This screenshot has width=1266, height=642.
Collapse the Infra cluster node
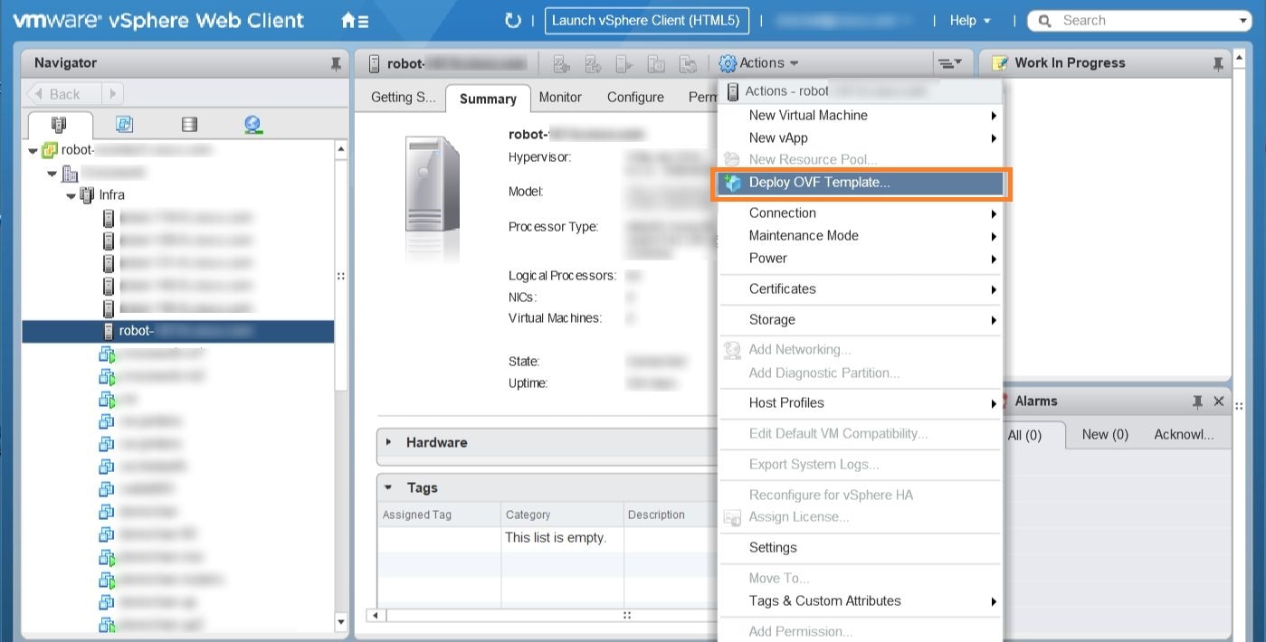(71, 195)
